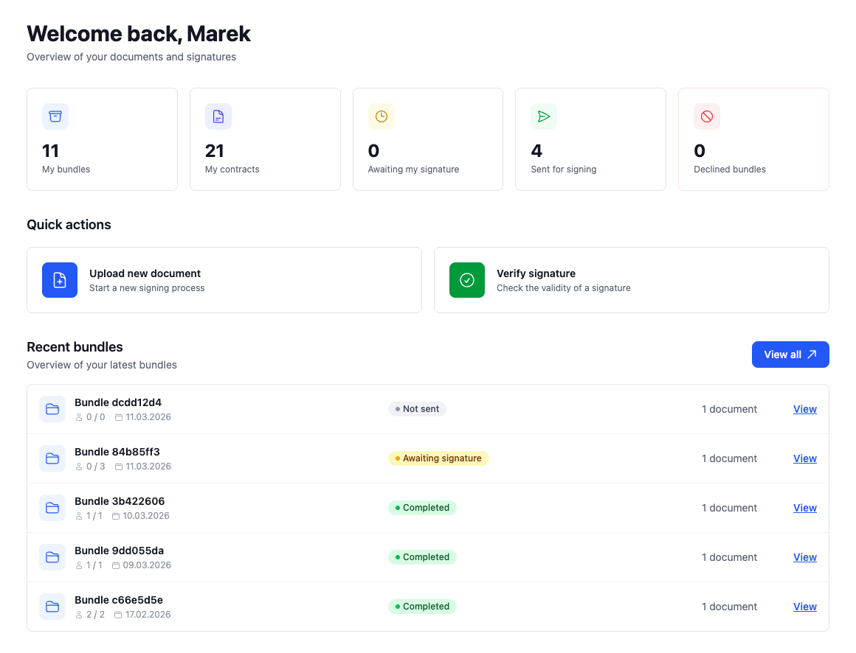Select the Upload new document card title
The width and height of the screenshot is (856, 653).
(x=145, y=273)
